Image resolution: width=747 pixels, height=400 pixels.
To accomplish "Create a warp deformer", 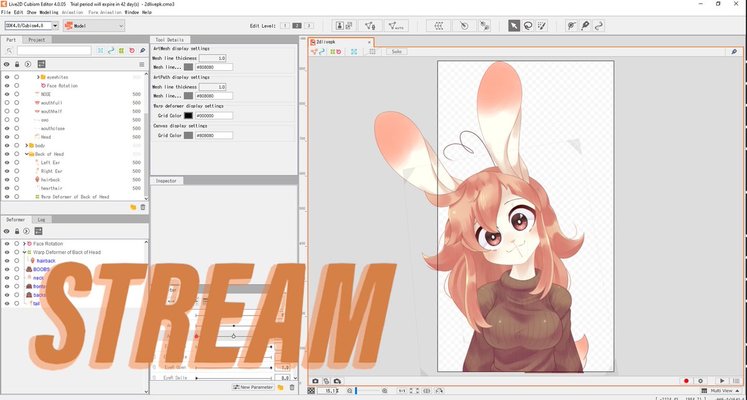I will pos(439,26).
